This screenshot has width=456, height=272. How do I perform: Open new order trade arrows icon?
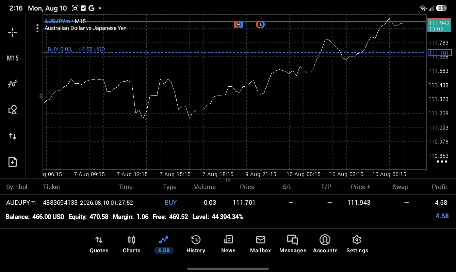13,136
